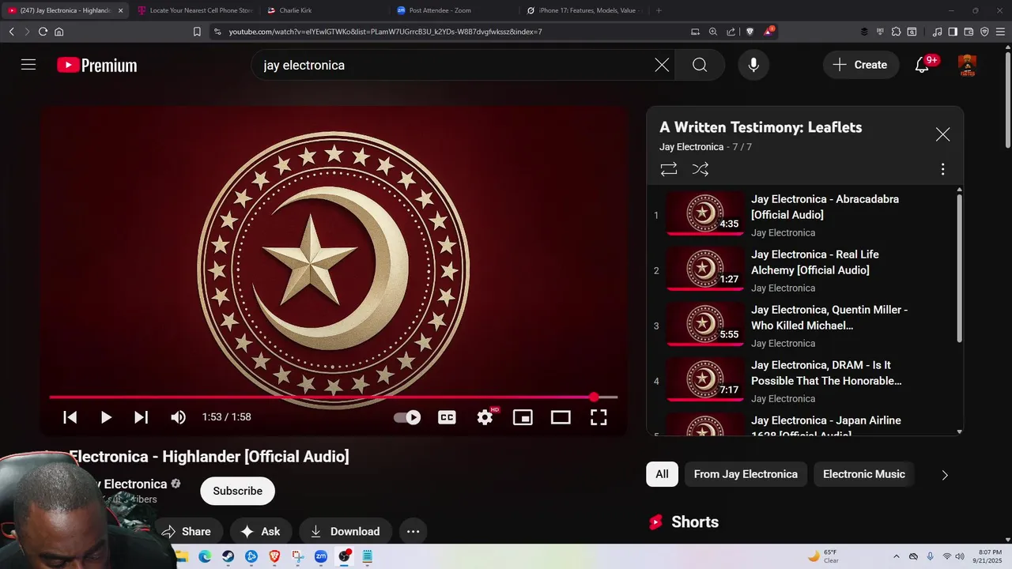Start voice search with the microphone
This screenshot has height=569, width=1012.
[x=753, y=65]
